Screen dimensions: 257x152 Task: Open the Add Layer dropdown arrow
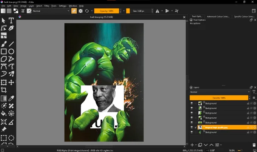196,145
